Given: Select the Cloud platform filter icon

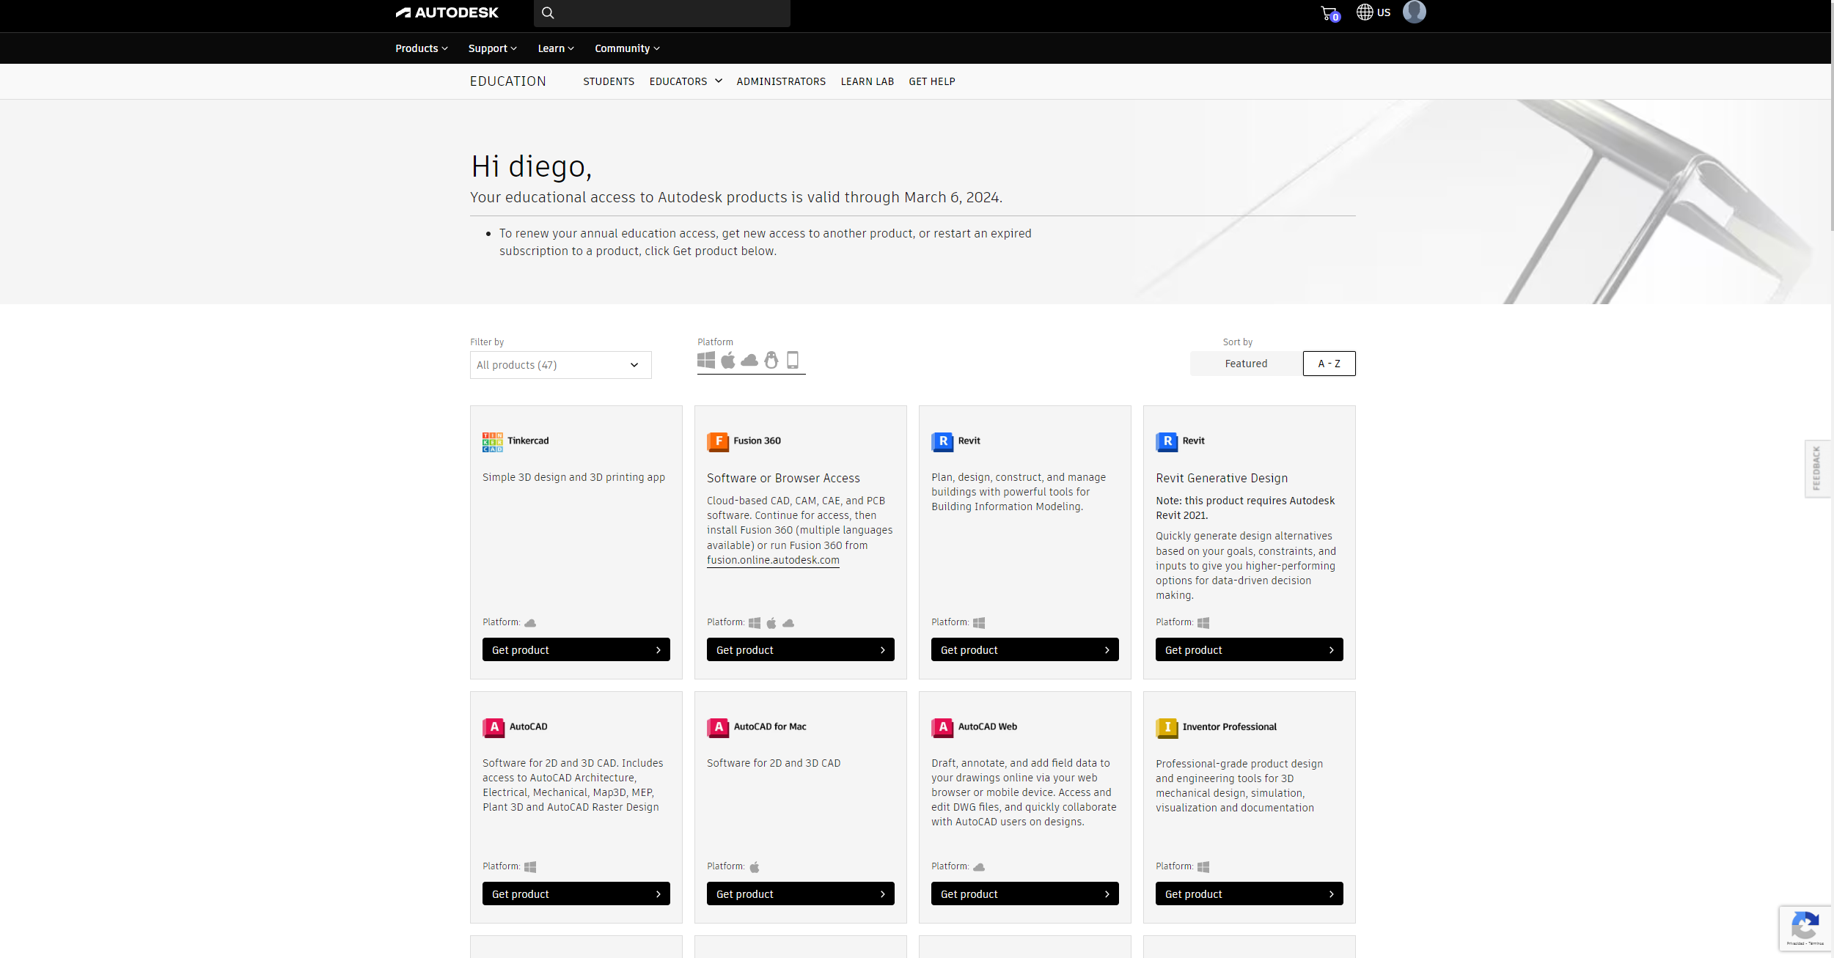Looking at the screenshot, I should pos(750,360).
